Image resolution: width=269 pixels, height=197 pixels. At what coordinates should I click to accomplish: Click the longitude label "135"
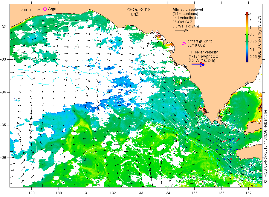194,193
